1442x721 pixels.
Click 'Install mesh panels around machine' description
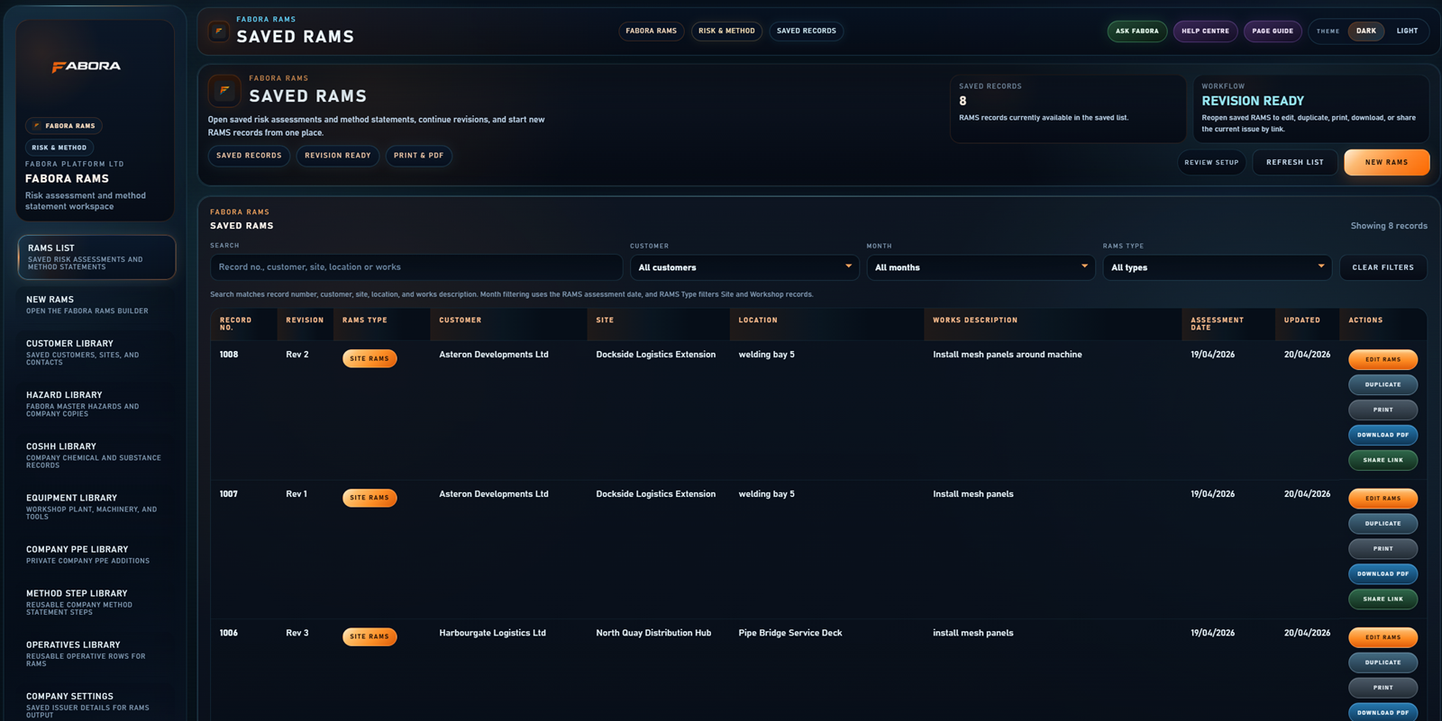pos(1008,355)
